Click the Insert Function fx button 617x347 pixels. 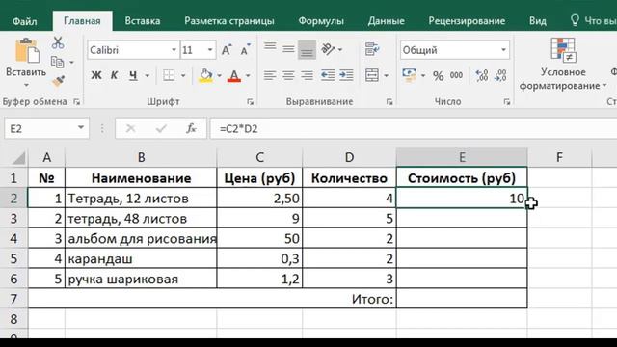pos(191,128)
